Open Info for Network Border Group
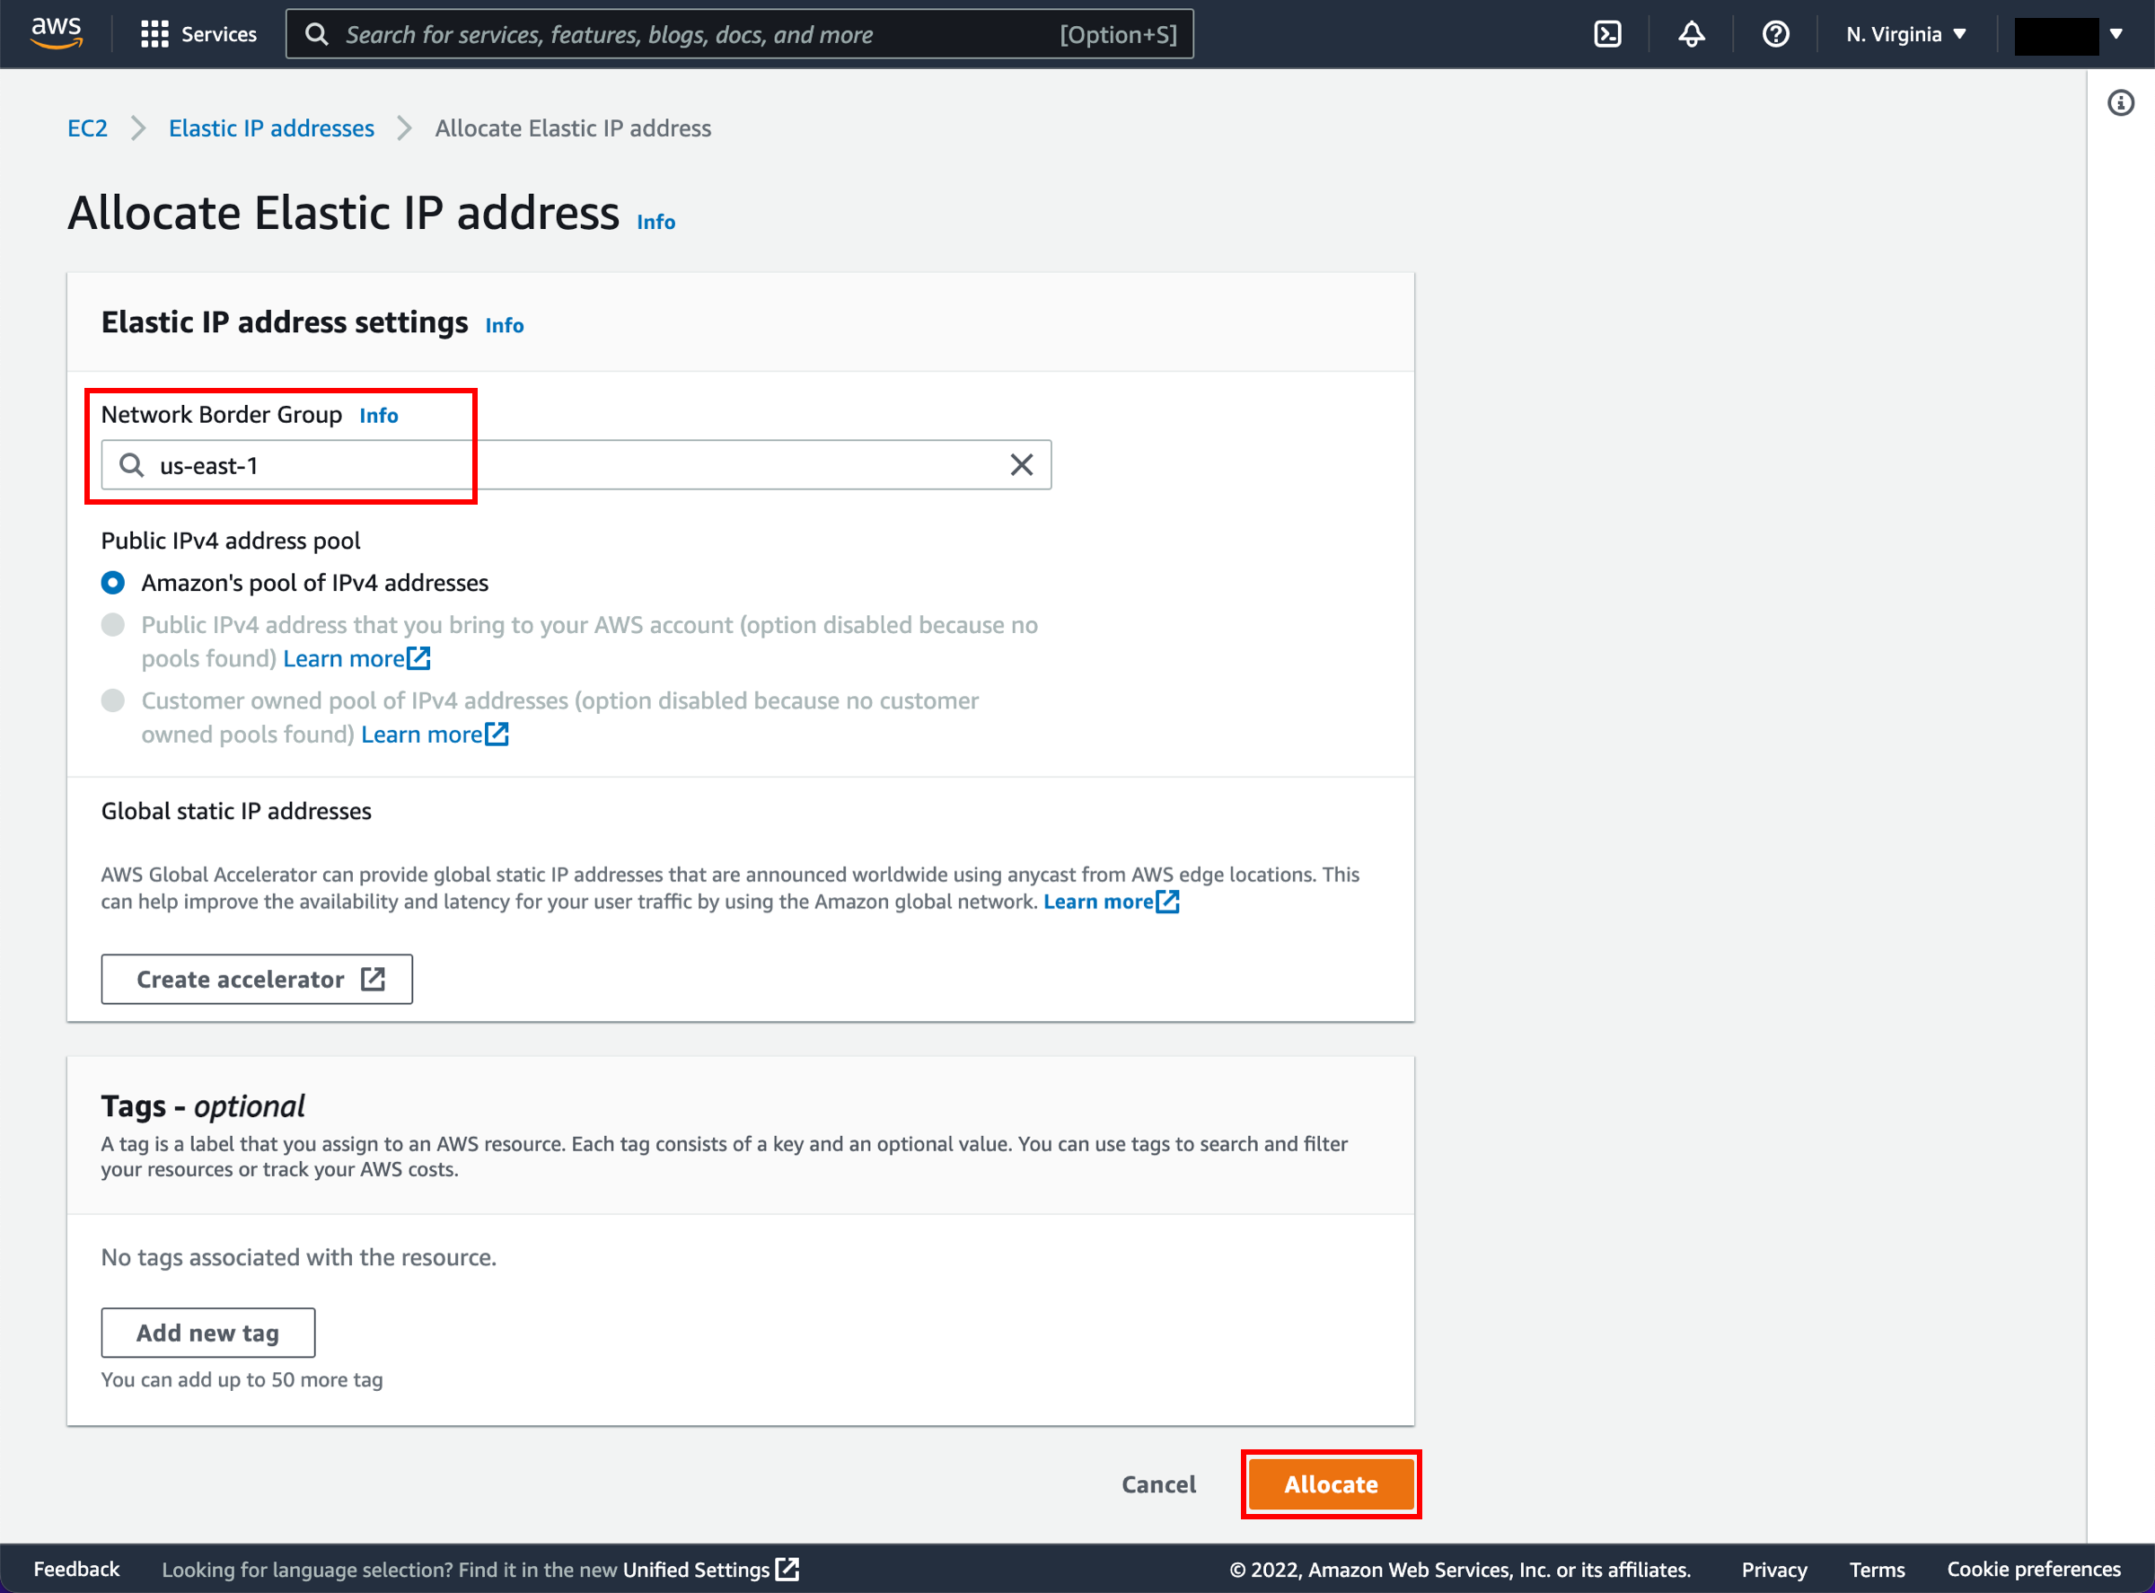Viewport: 2155px width, 1593px height. 378,416
